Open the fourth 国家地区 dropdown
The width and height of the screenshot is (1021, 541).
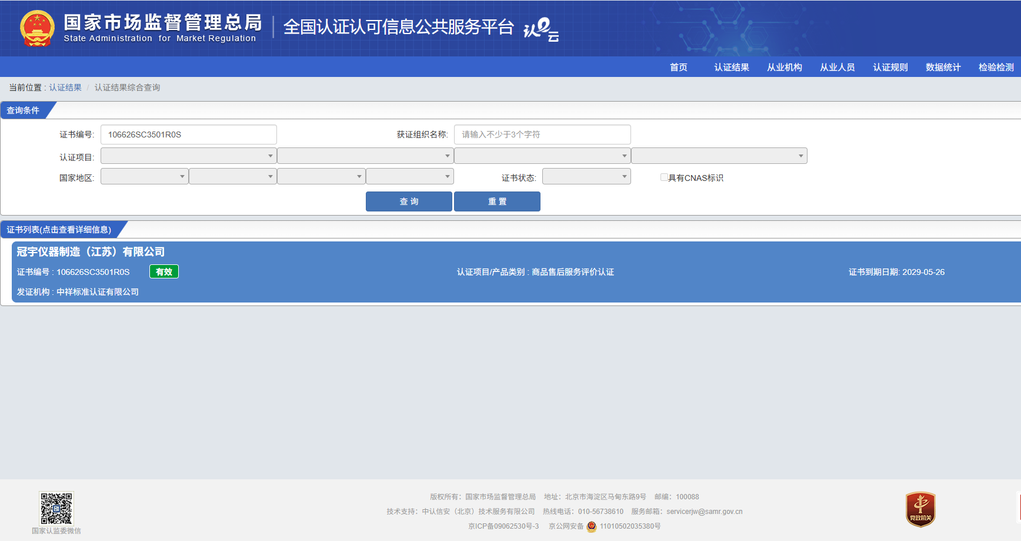410,176
